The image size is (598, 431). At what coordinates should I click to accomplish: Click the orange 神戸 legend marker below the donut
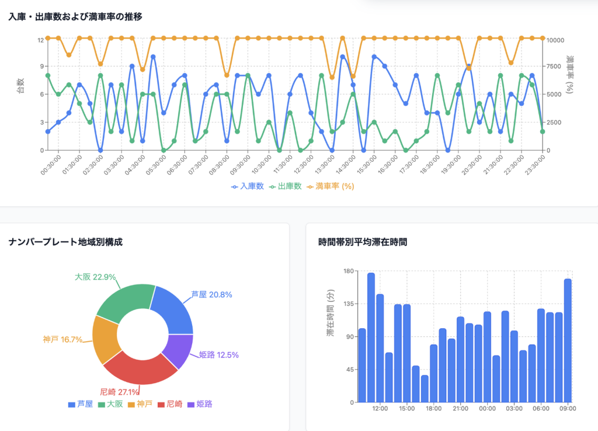coord(131,404)
